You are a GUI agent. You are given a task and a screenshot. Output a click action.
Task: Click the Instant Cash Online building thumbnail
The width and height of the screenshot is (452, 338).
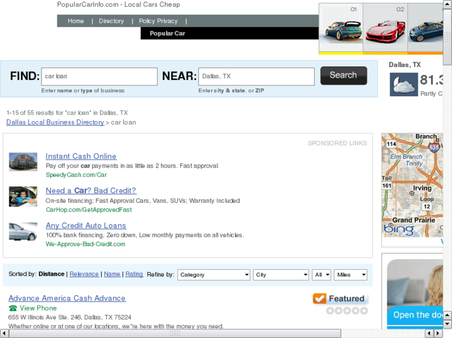23,162
